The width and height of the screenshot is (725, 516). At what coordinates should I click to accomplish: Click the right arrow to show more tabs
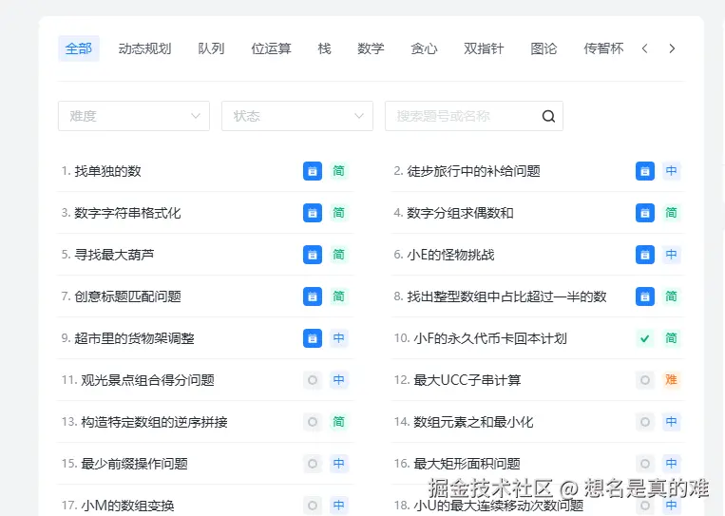(673, 48)
